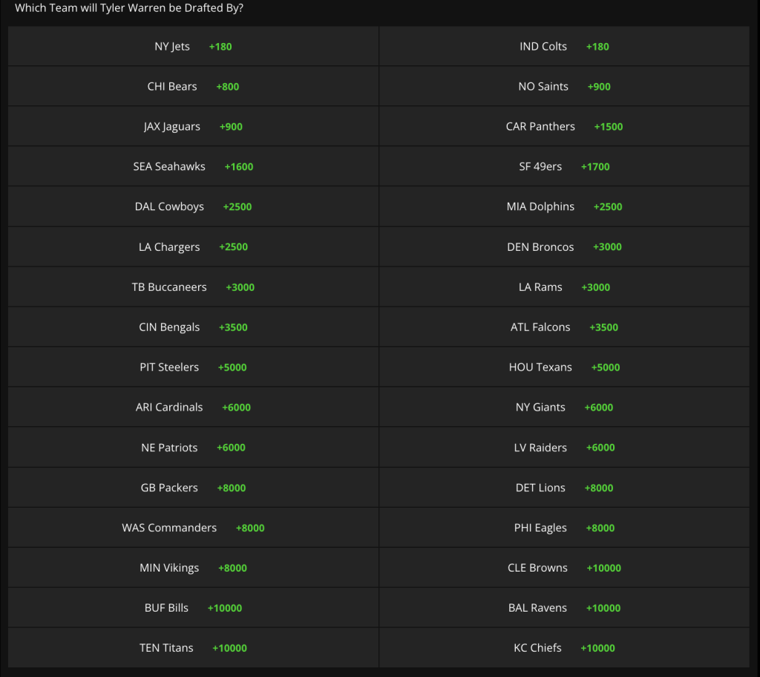
Task: Pick CHI Bears at +800
Action: click(193, 86)
